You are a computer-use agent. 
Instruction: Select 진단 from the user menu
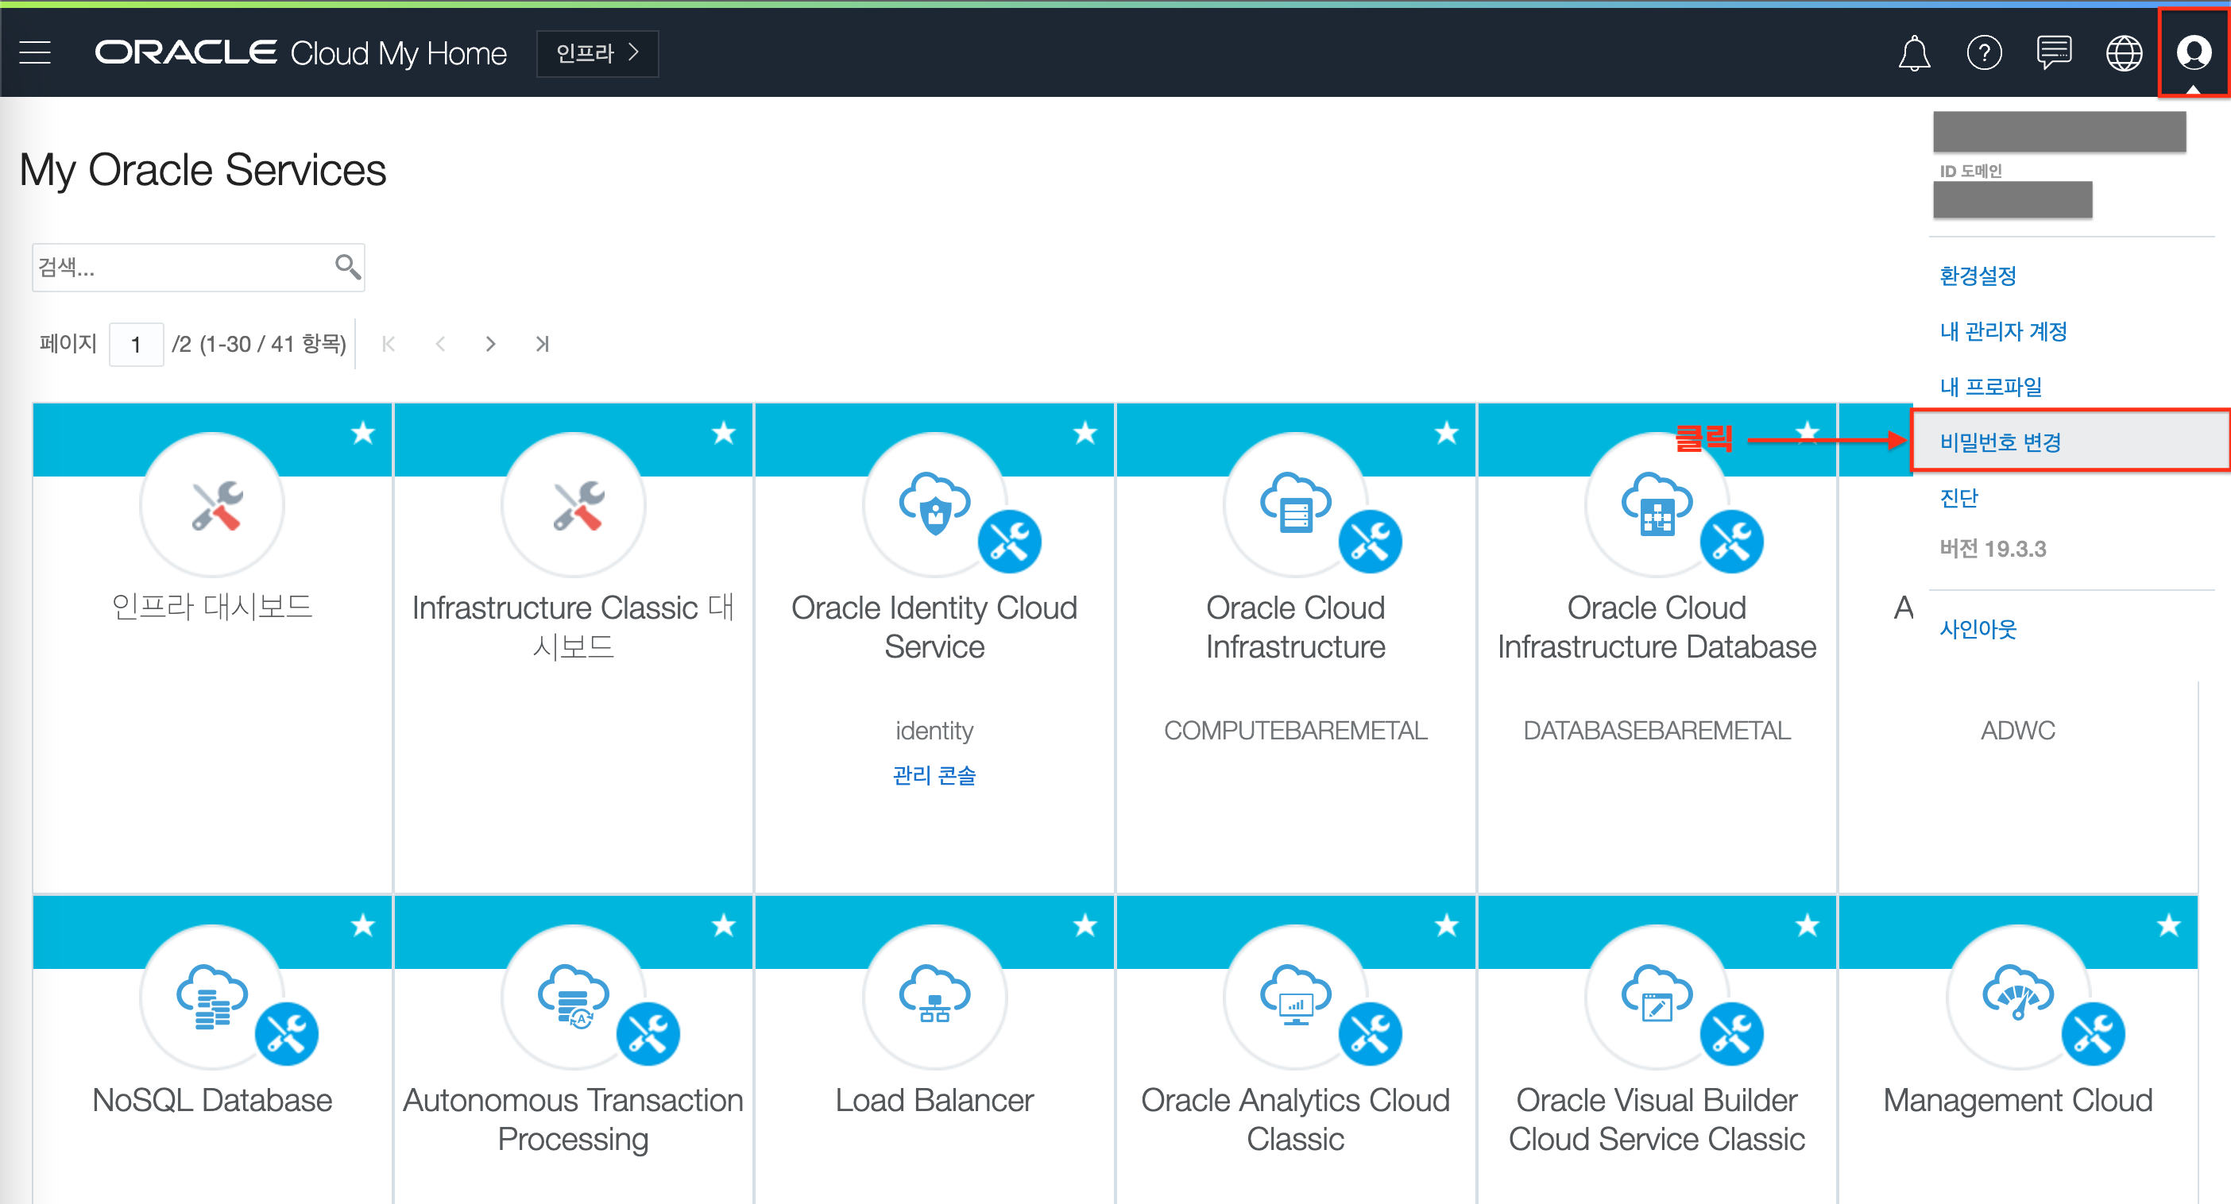1958,497
